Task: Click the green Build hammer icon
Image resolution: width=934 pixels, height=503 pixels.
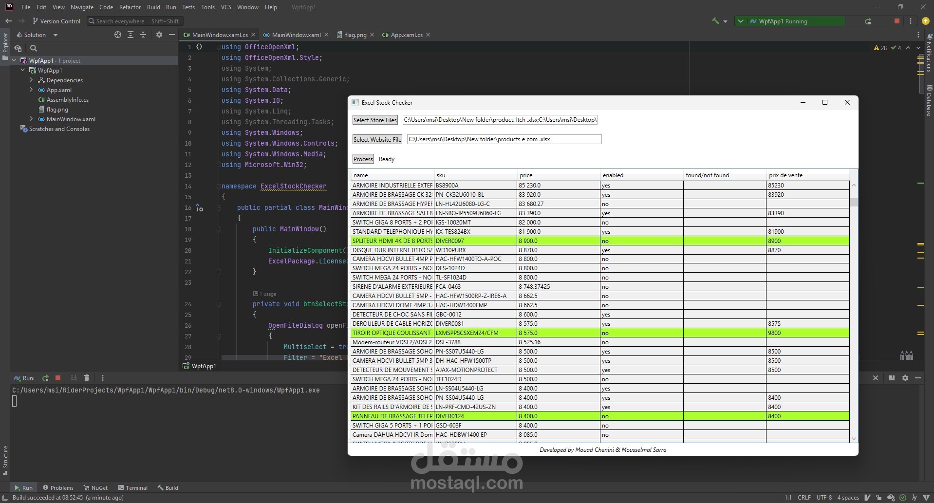Action: click(x=715, y=21)
